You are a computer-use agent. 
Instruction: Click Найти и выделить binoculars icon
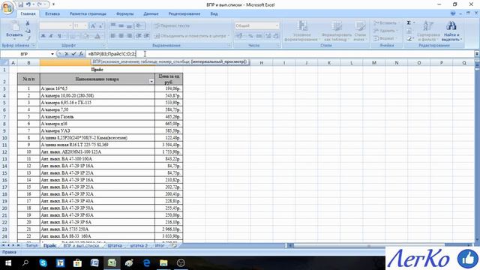tap(451, 26)
